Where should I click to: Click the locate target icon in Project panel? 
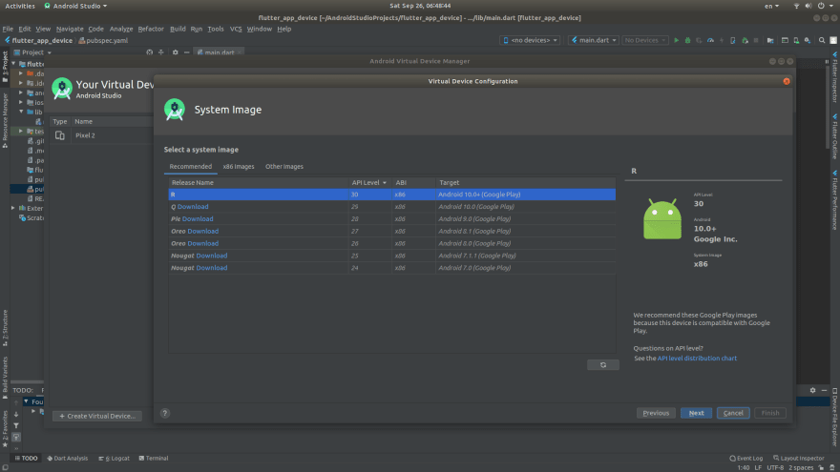click(x=150, y=52)
